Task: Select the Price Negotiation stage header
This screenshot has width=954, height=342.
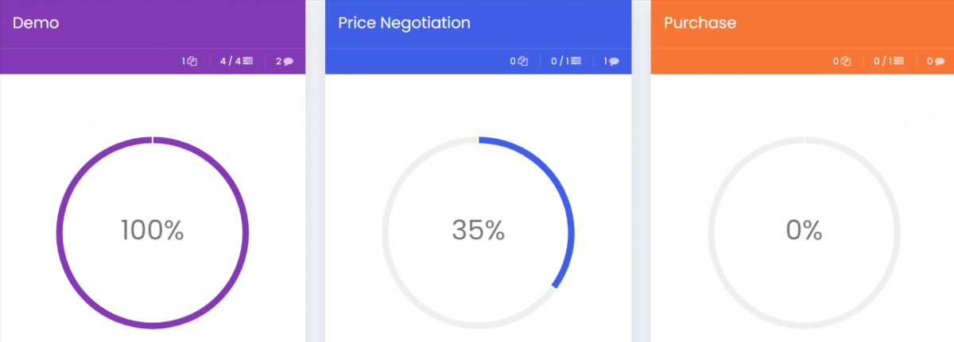Action: coord(404,23)
